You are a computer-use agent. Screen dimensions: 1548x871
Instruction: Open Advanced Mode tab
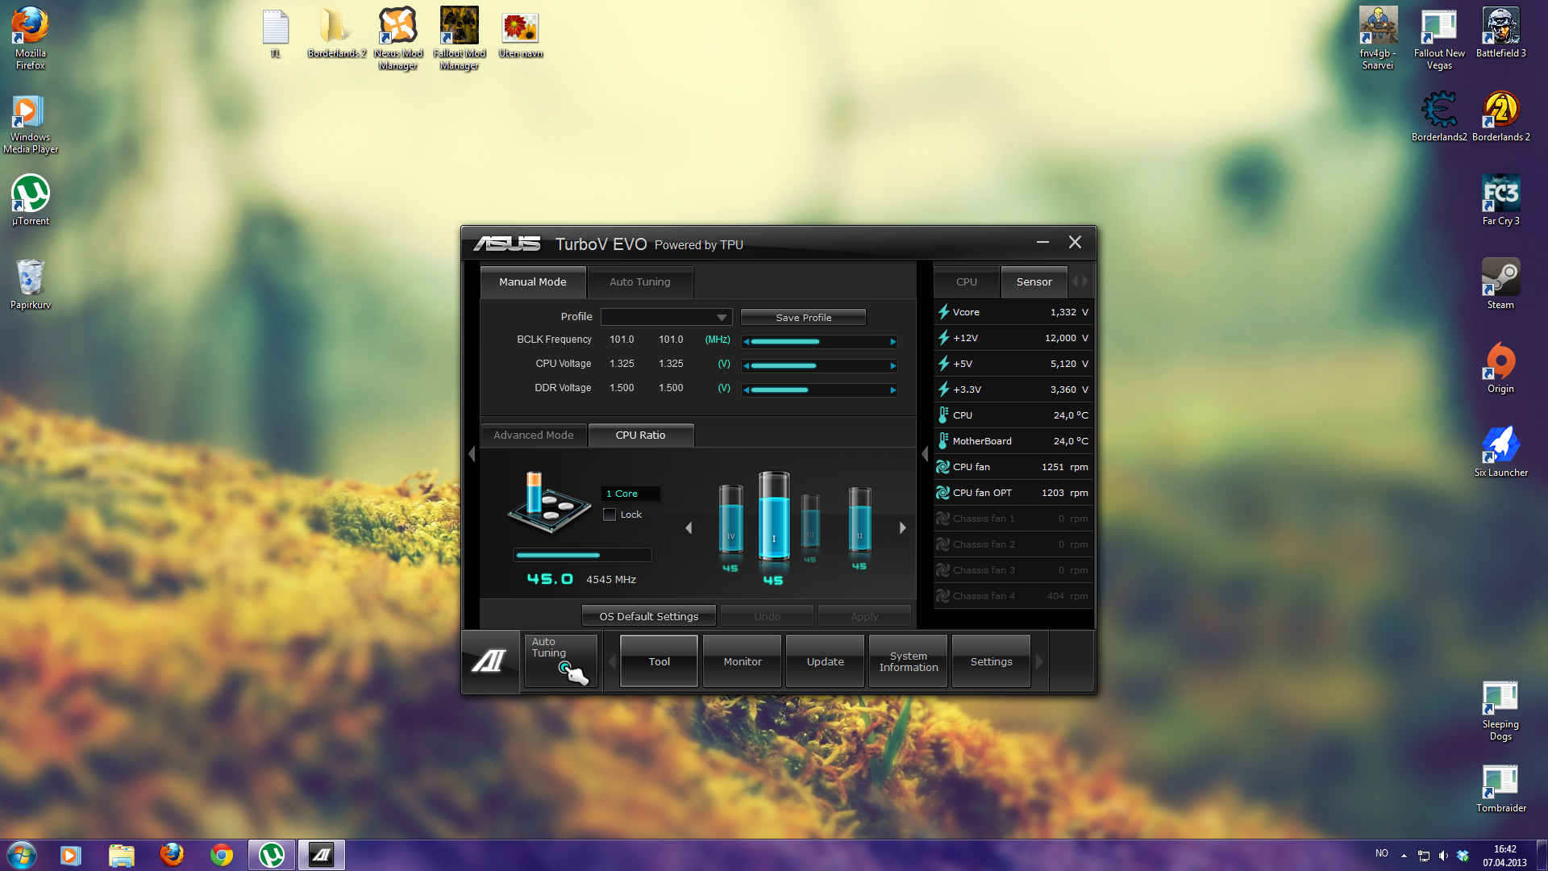click(534, 435)
